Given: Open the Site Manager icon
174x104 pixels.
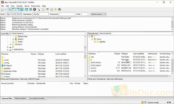Looking at the screenshot, I should (2, 10).
